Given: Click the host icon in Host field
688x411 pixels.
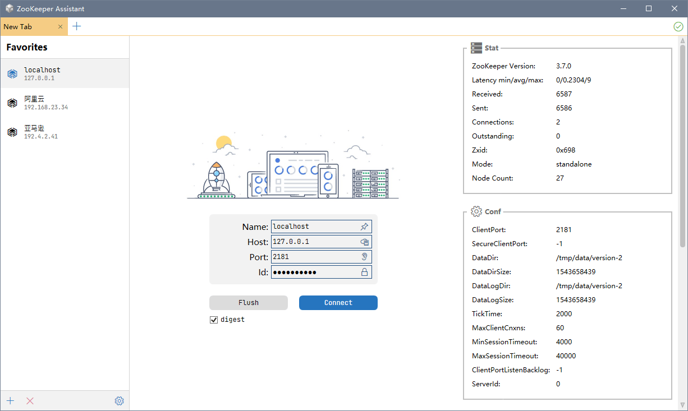Looking at the screenshot, I should 364,242.
